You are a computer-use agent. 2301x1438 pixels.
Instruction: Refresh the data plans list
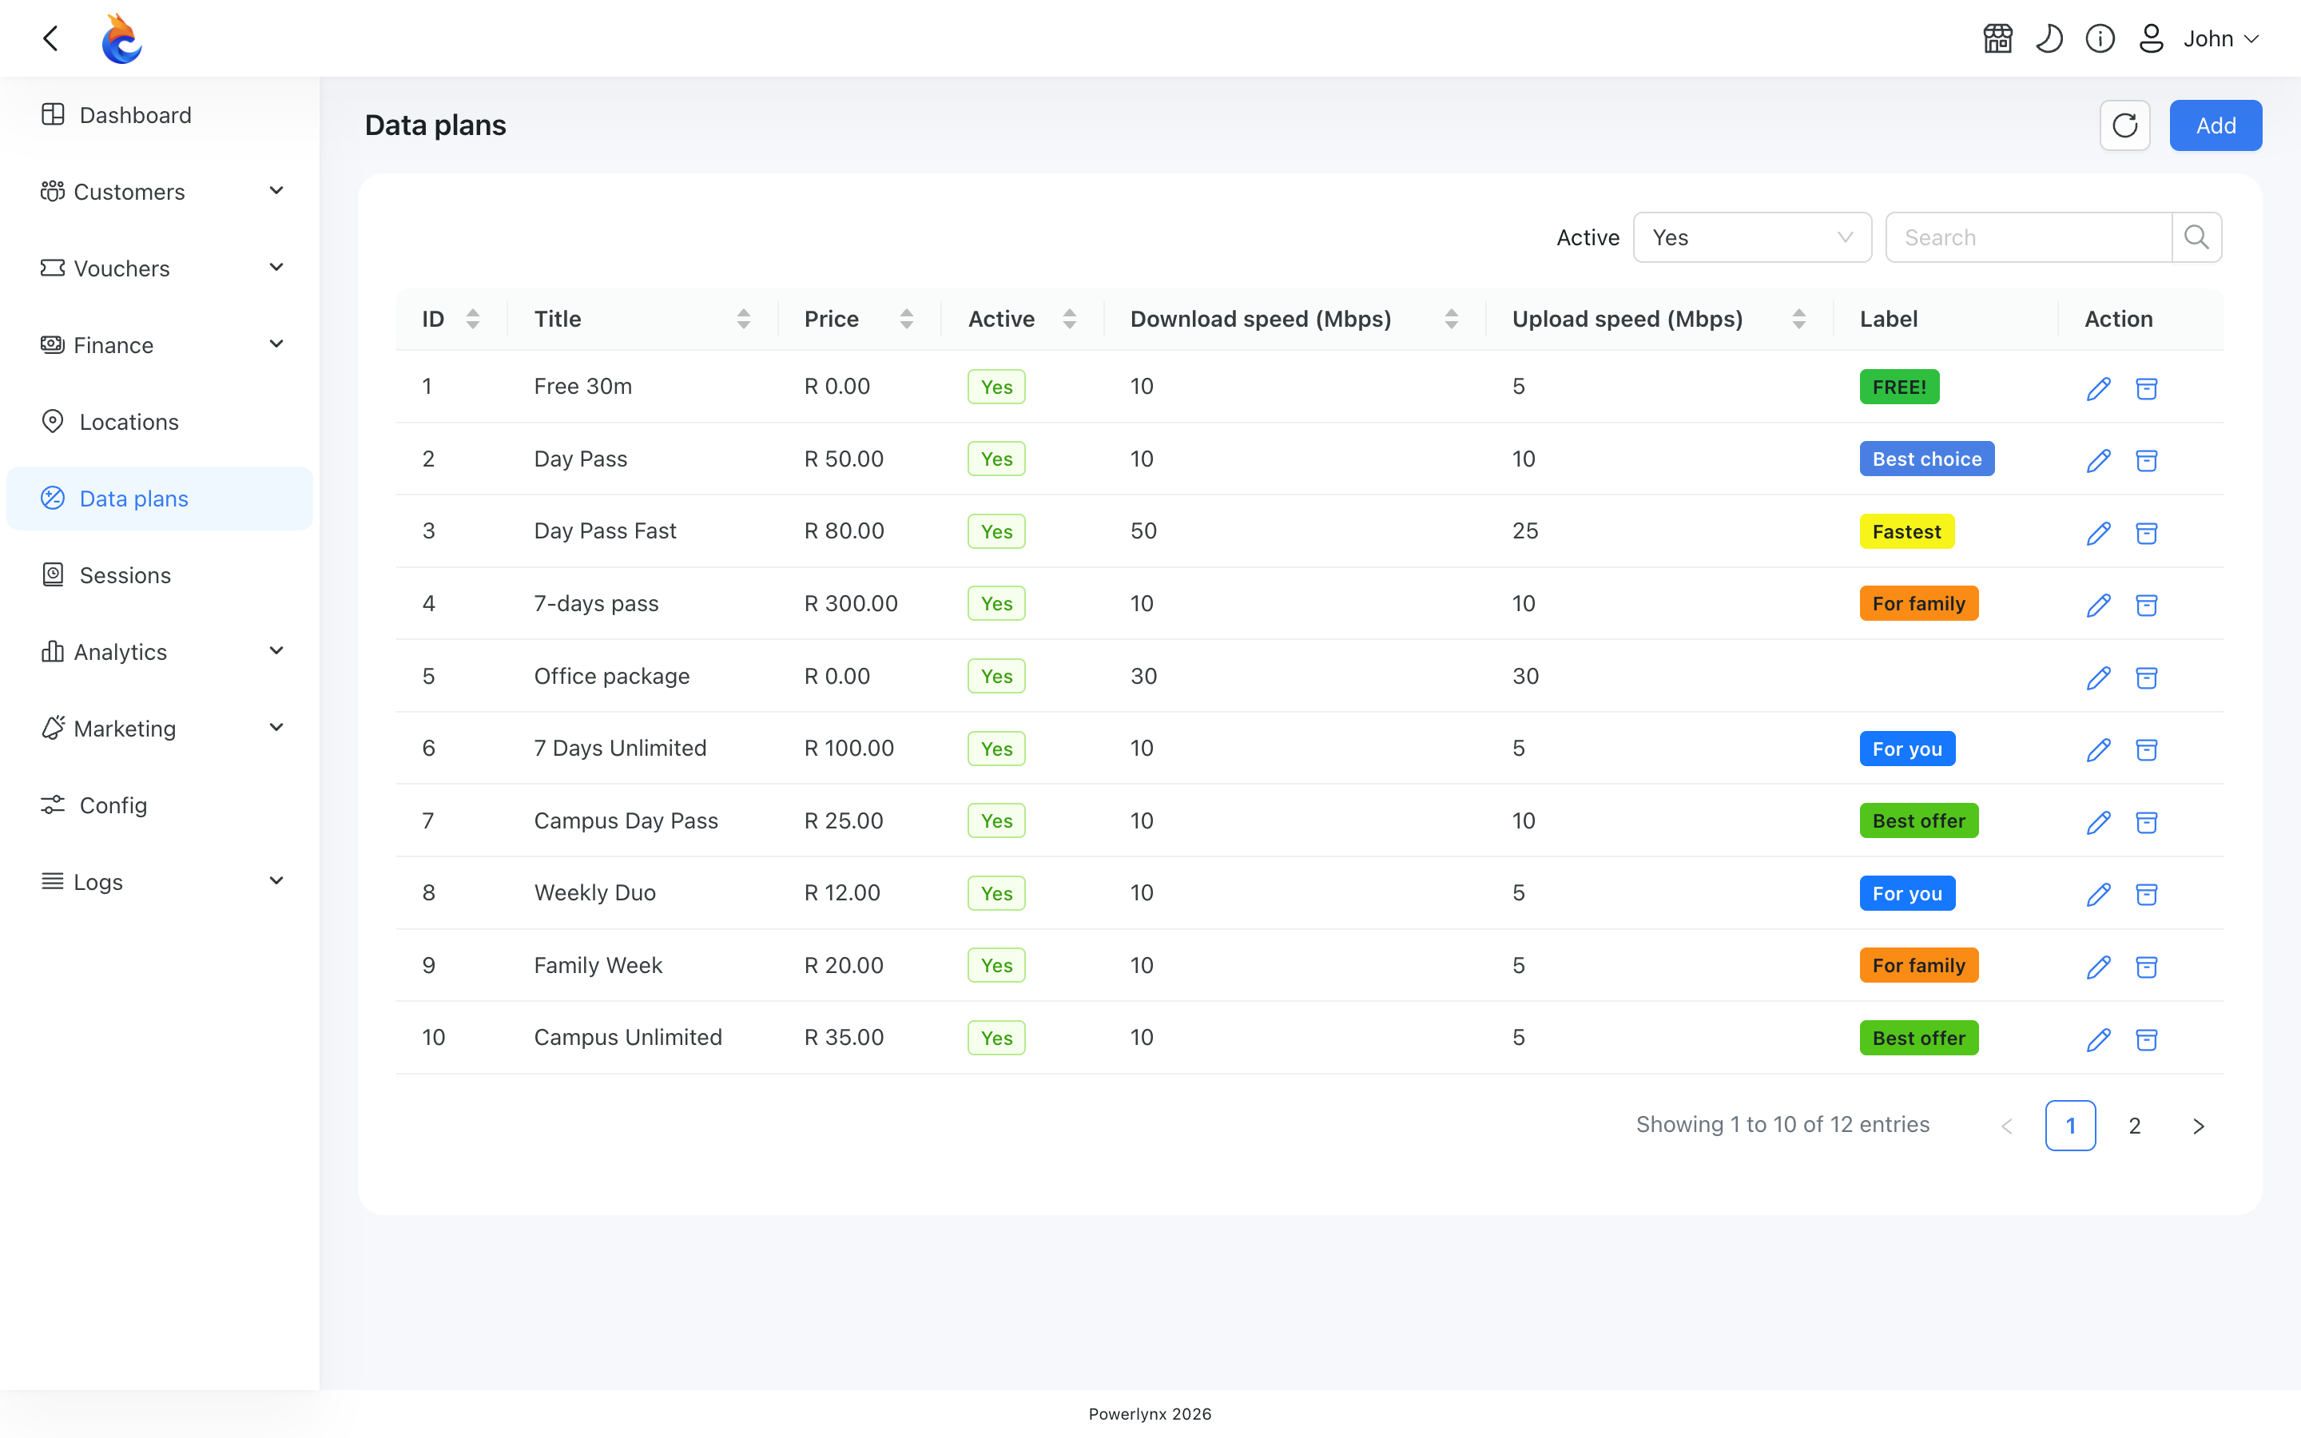coord(2125,125)
